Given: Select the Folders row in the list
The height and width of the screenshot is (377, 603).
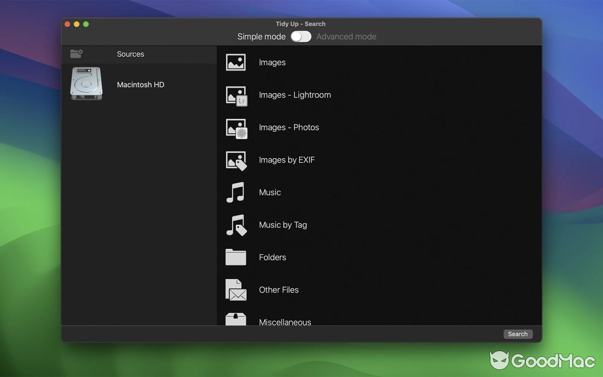Looking at the screenshot, I should click(x=272, y=257).
